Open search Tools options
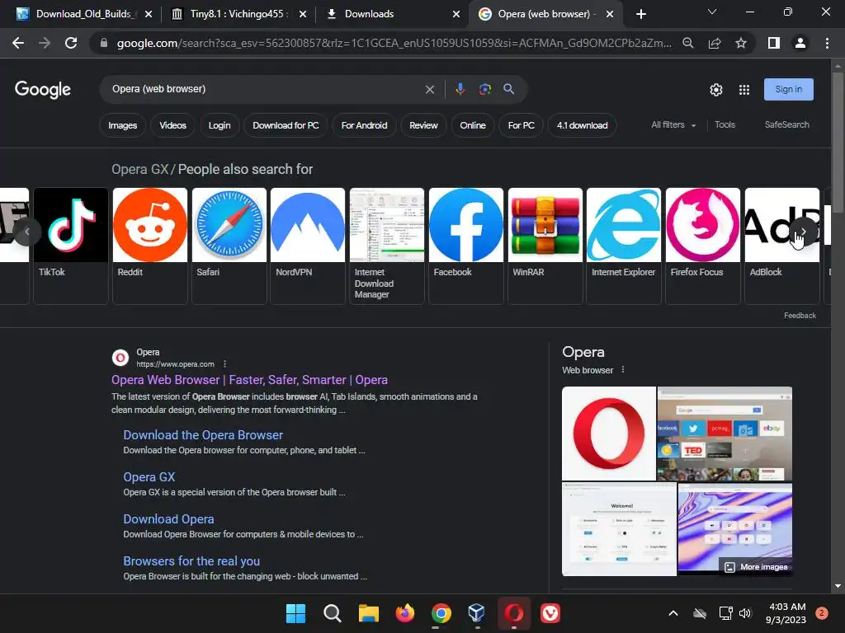The height and width of the screenshot is (633, 845). pos(725,125)
